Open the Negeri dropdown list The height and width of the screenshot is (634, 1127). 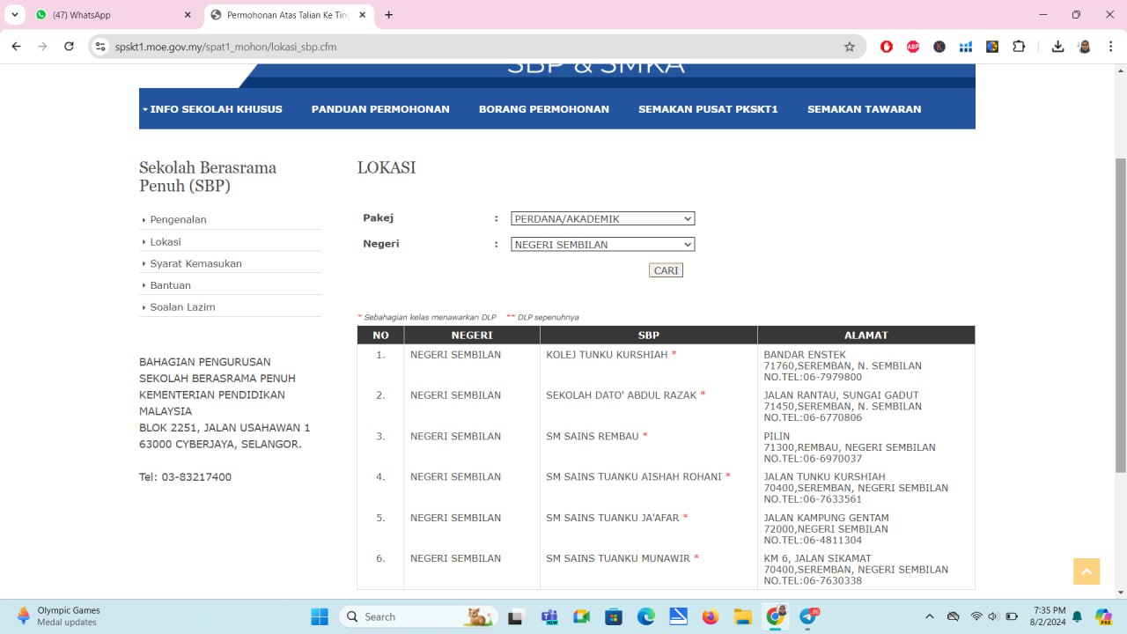602,245
